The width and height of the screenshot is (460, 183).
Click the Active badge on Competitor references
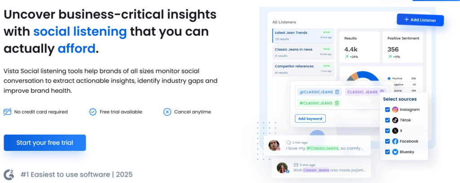click(x=327, y=66)
